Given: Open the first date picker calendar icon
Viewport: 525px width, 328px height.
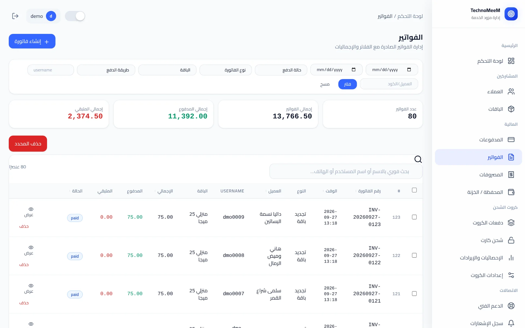Looking at the screenshot, I should coord(409,70).
